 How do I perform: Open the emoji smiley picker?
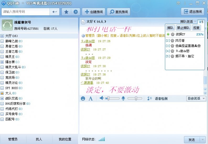[83, 99]
